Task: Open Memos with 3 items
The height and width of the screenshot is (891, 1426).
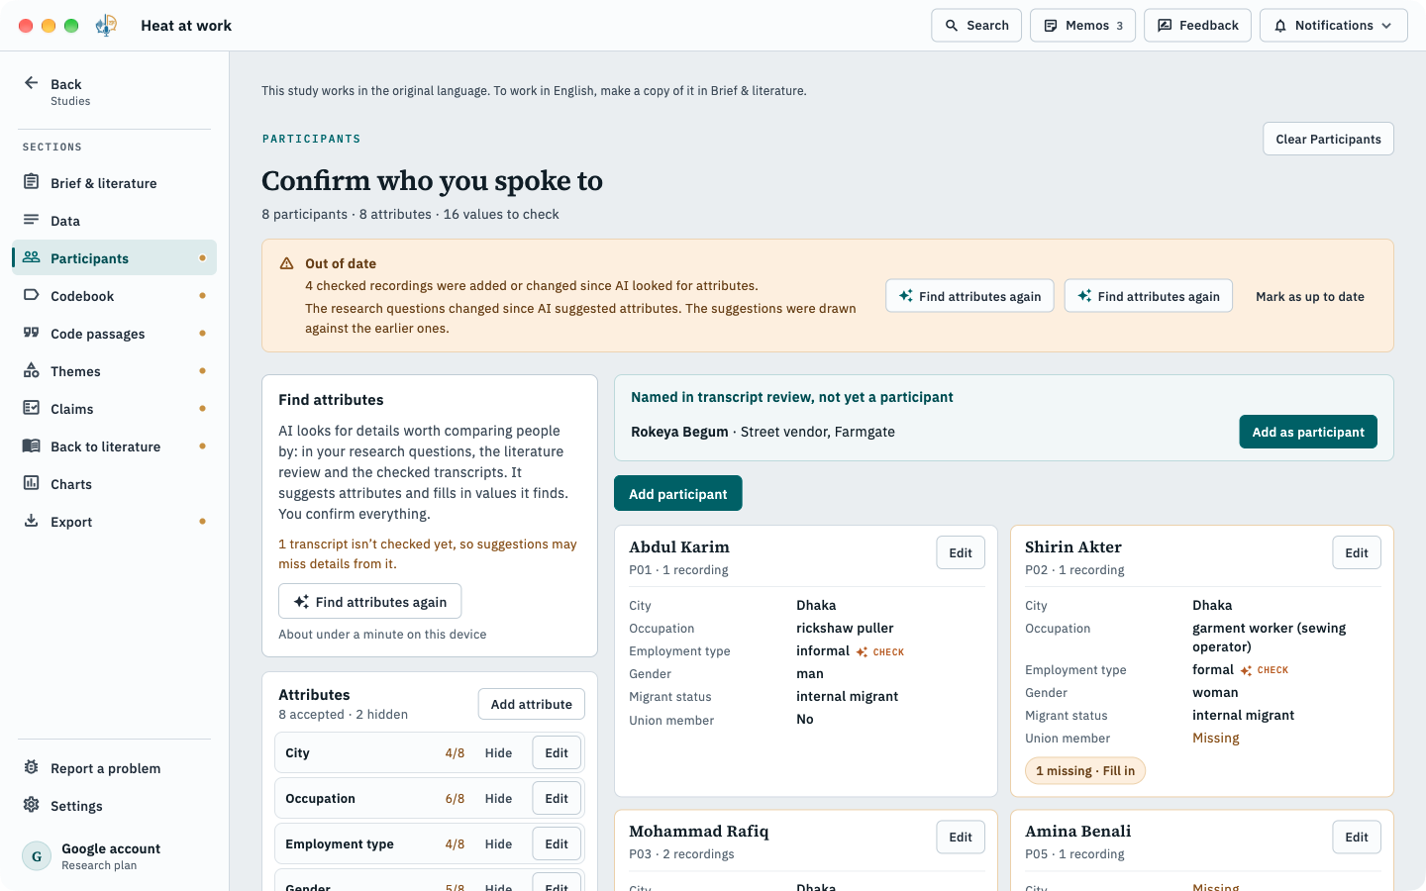Action: point(1082,26)
